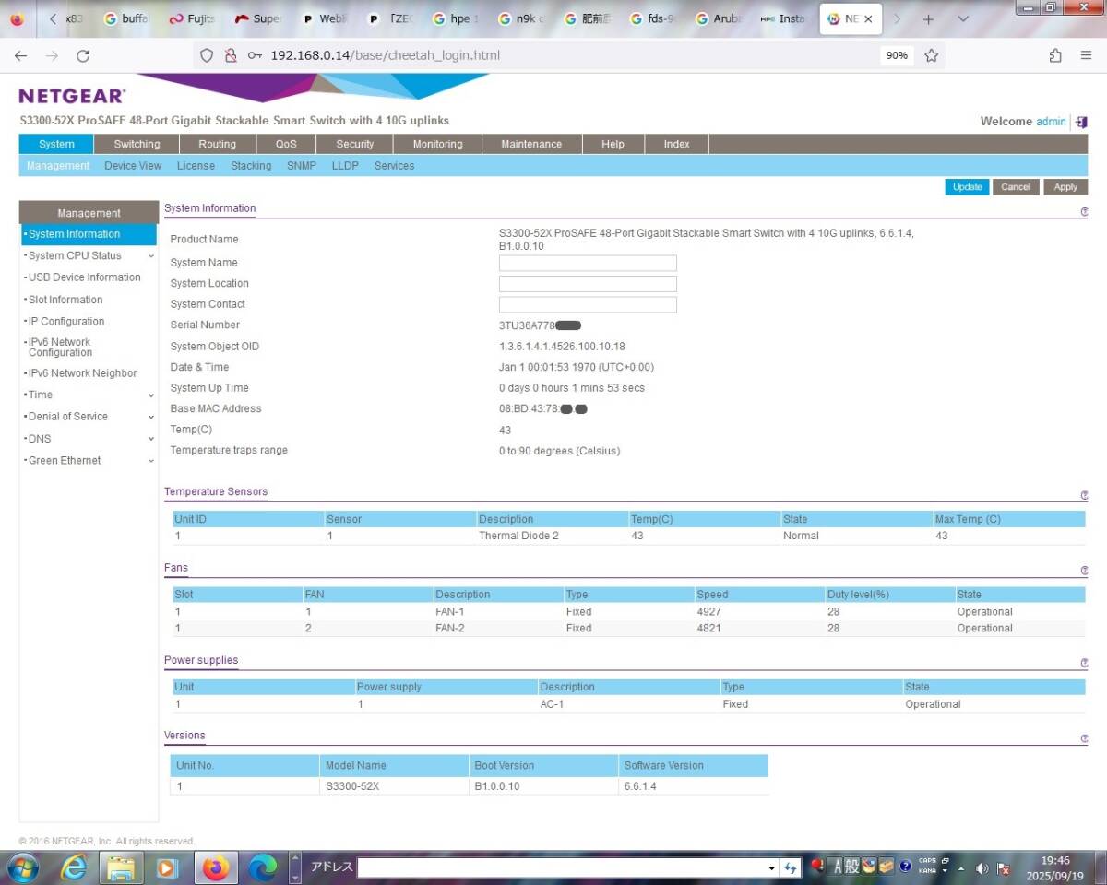Open the Monitoring main tab
Screen dimensions: 1107x885
(437, 144)
